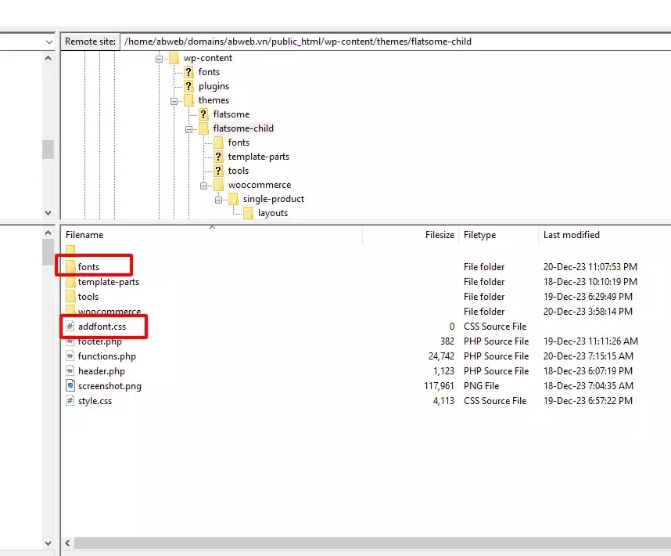
Task: Click the functions.php file icon
Action: (70, 356)
